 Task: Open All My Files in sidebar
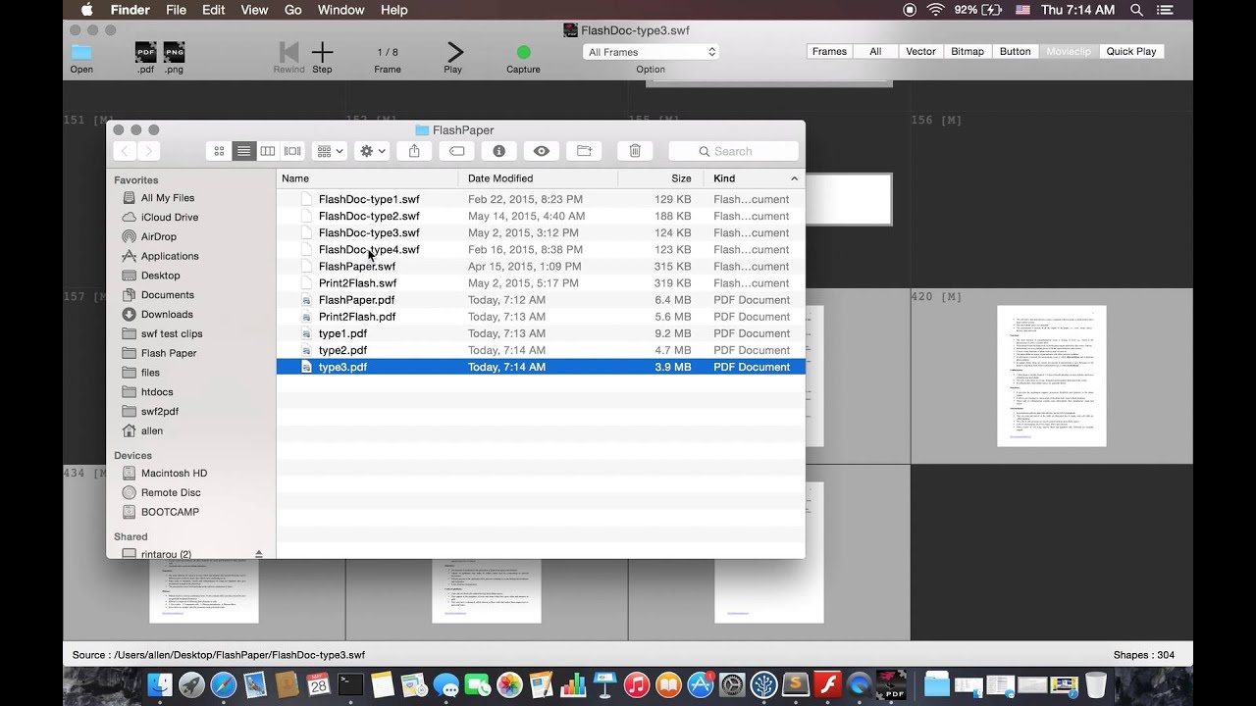167,198
